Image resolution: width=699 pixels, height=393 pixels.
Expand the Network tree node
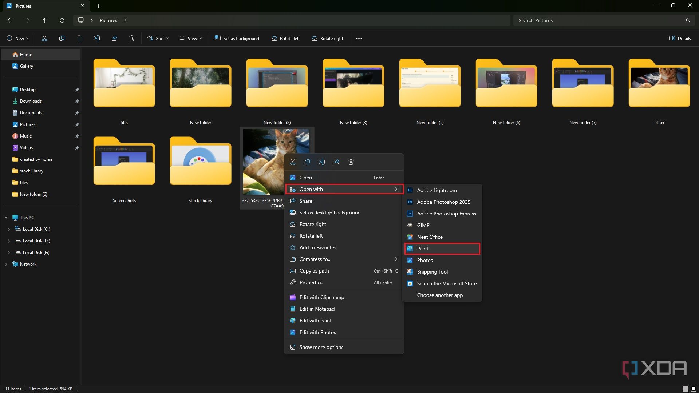pyautogui.click(x=6, y=264)
